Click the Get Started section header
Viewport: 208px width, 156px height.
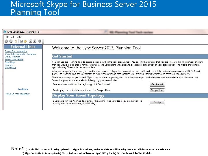click(130, 56)
